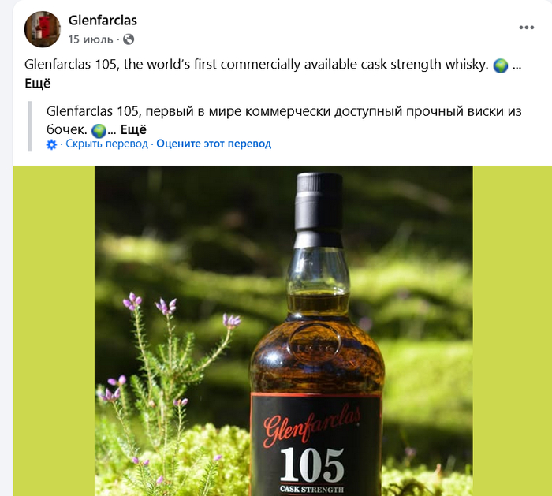Open the Glenfarclas profile picture
The image size is (552, 496).
click(x=43, y=29)
